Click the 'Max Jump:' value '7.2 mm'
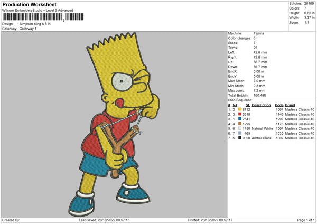The width and height of the screenshot is (317, 224). [x=259, y=90]
